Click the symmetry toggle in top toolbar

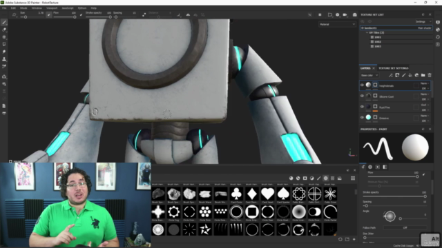tap(188, 15)
